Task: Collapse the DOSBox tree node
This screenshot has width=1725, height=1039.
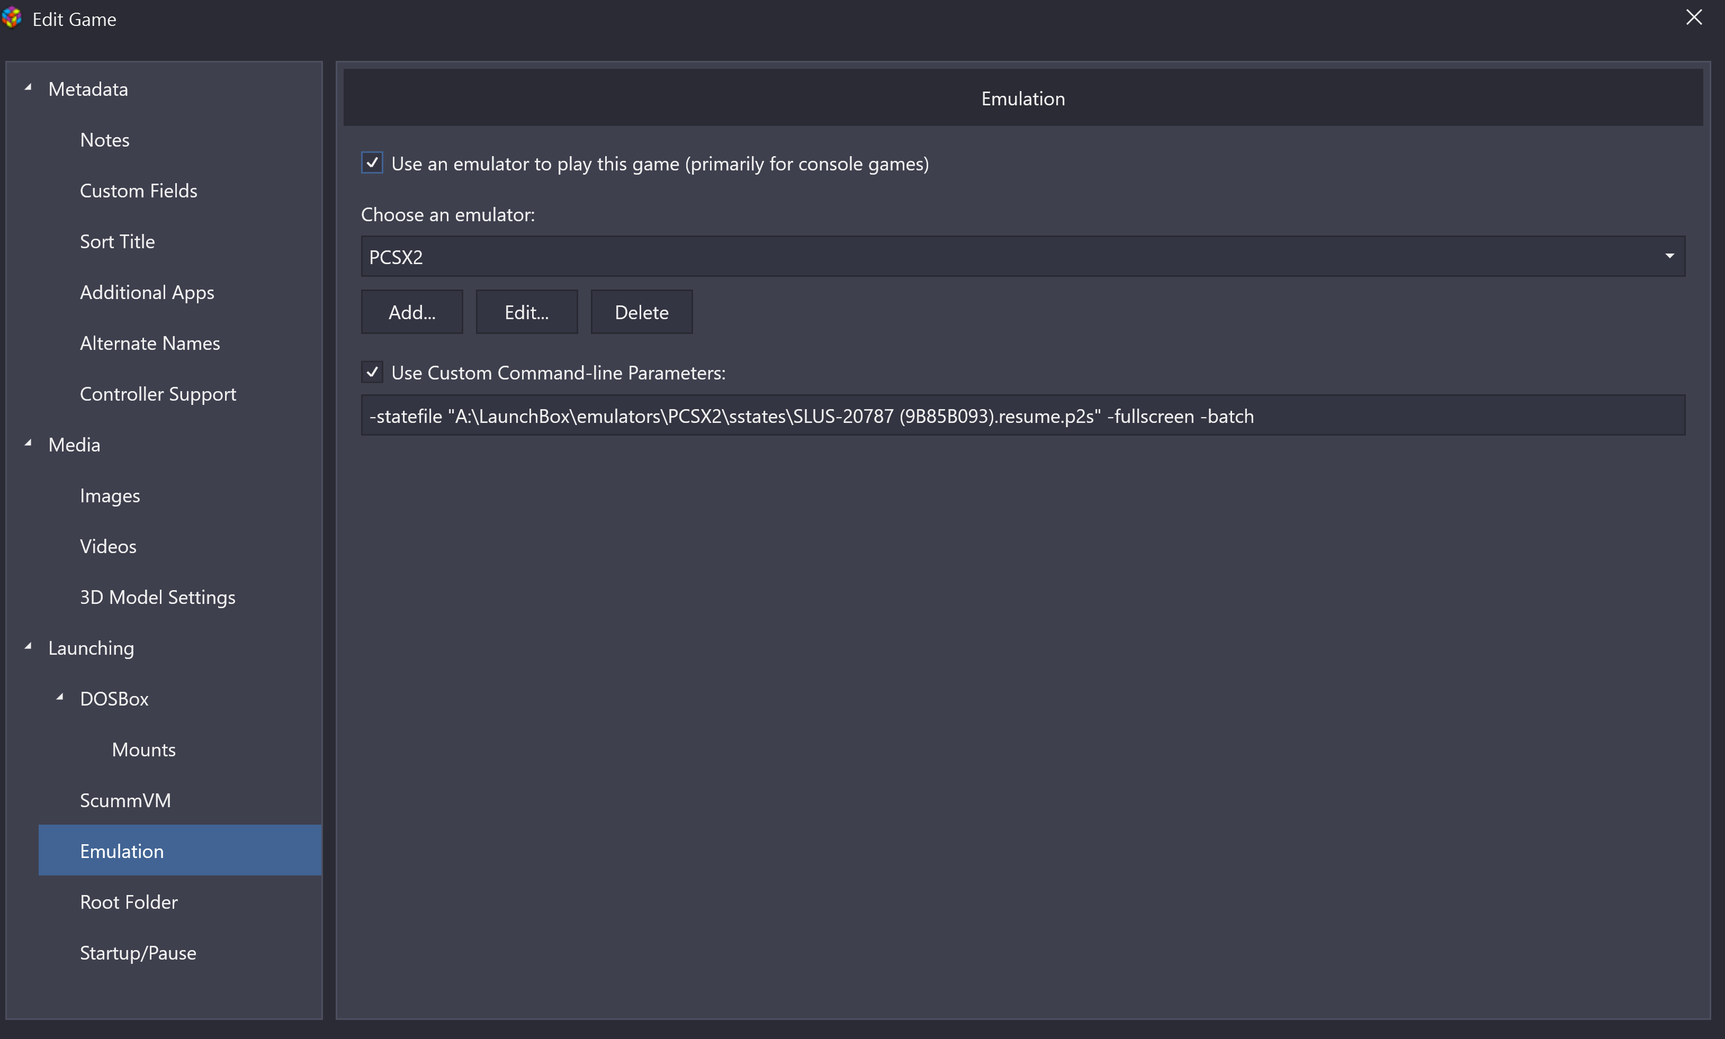Action: [x=60, y=698]
